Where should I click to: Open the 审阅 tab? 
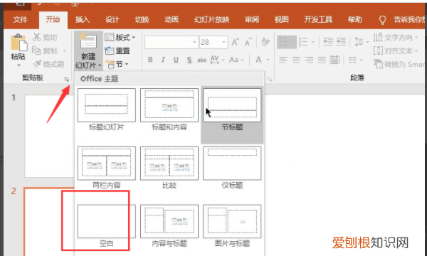(x=252, y=20)
